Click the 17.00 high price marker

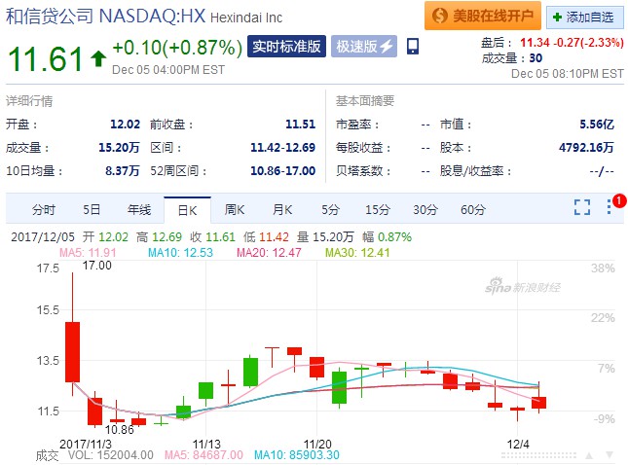click(x=96, y=266)
